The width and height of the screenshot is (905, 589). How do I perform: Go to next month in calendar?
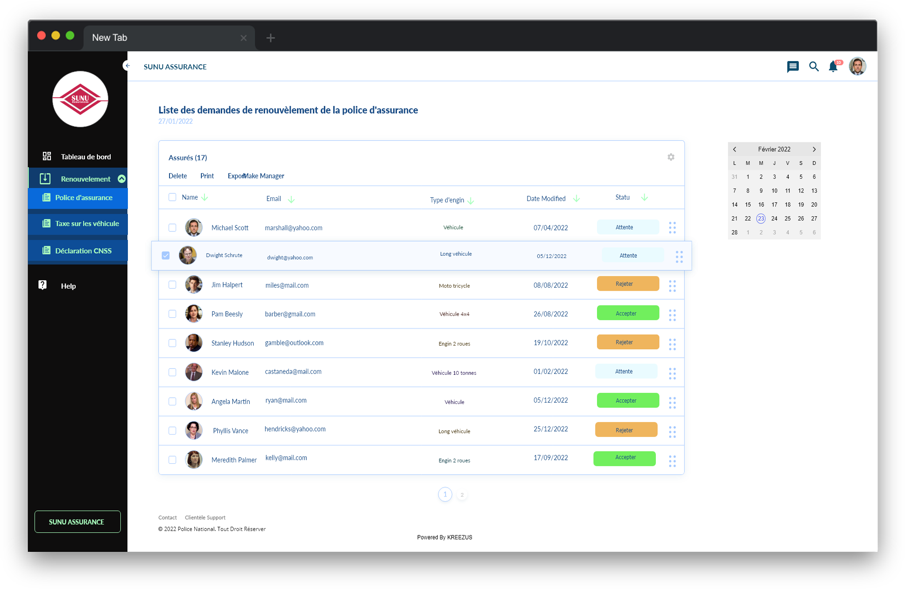tap(814, 149)
